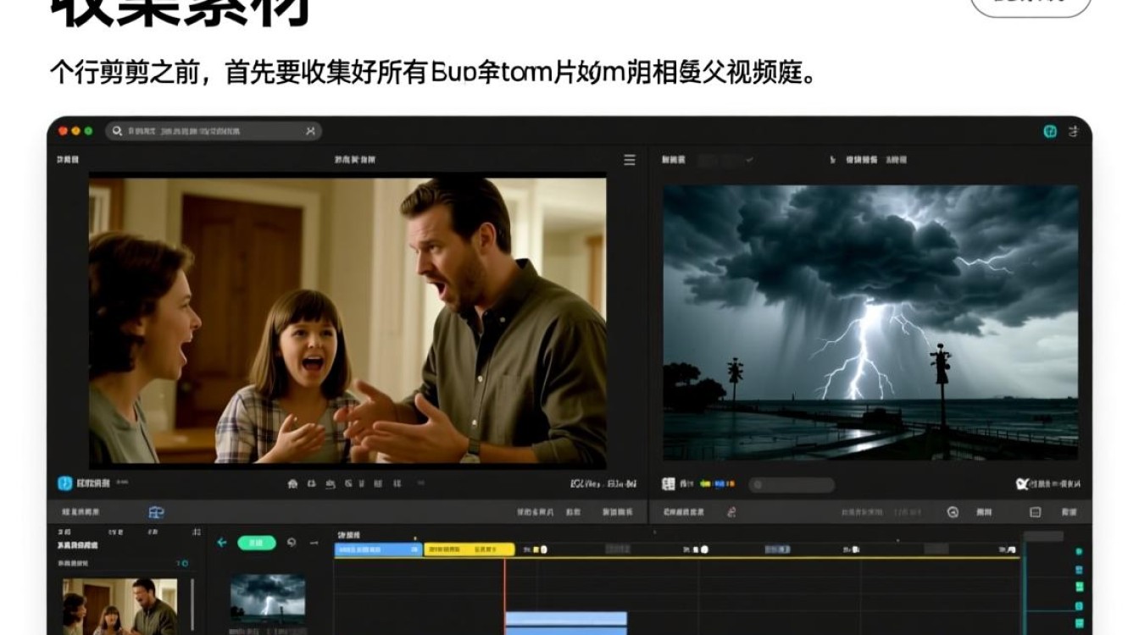Click the media panel's vertical scrollbar
The width and height of the screenshot is (1139, 635).
(x=192, y=605)
